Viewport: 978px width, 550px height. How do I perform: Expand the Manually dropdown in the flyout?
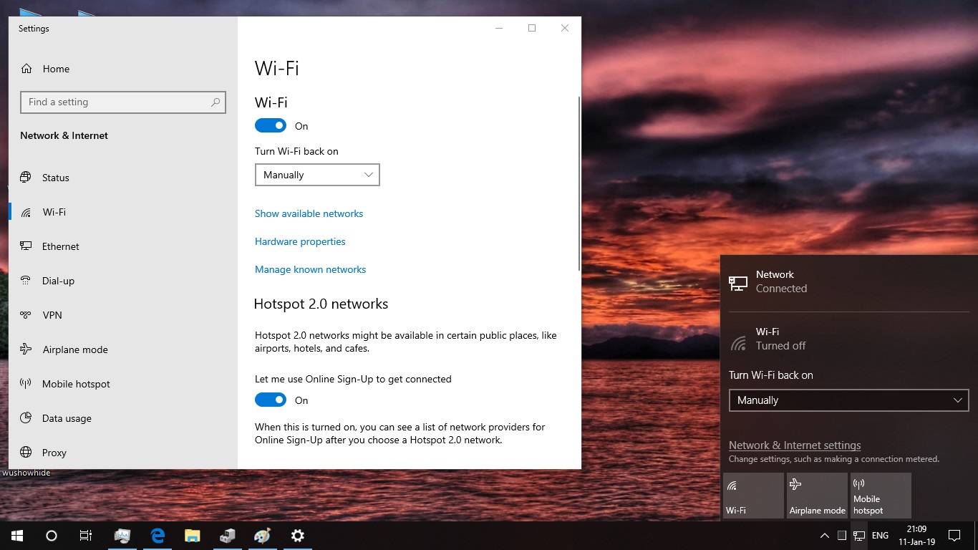(x=848, y=400)
